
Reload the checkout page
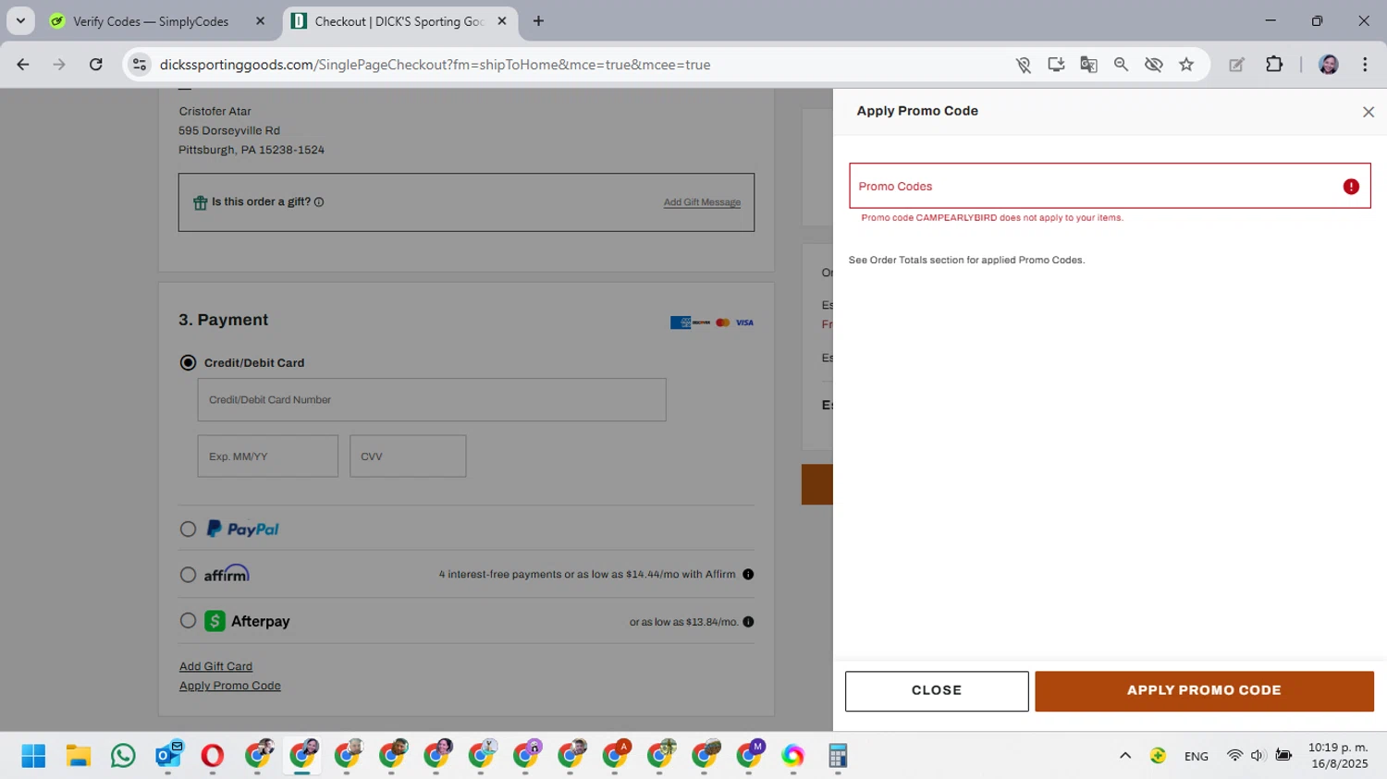96,65
